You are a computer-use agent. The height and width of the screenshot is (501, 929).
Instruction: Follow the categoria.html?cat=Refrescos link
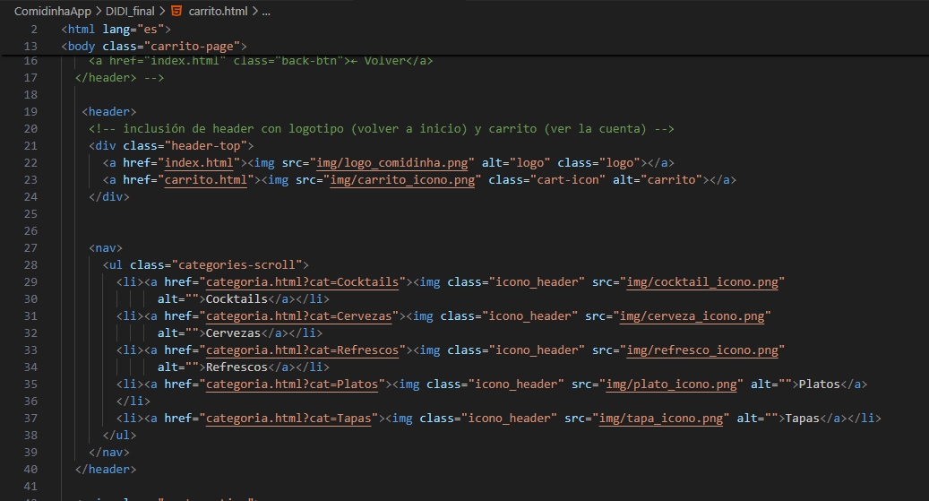(x=303, y=350)
